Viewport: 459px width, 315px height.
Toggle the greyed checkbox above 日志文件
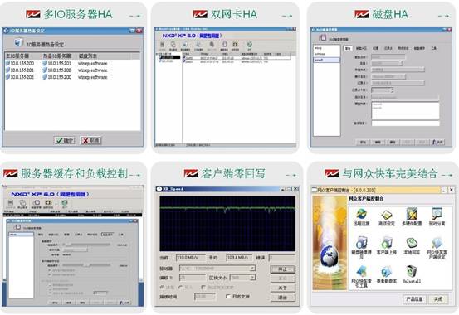click(203, 288)
